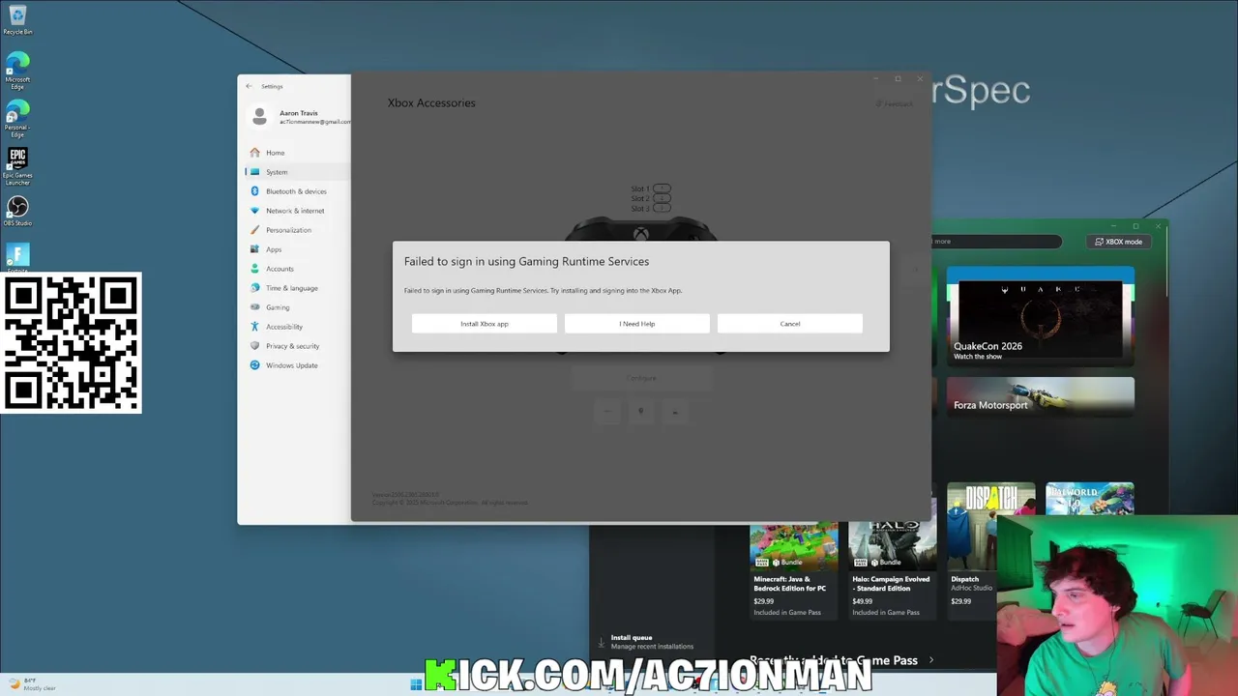
Task: Open Windows Update in Settings
Action: click(x=298, y=365)
